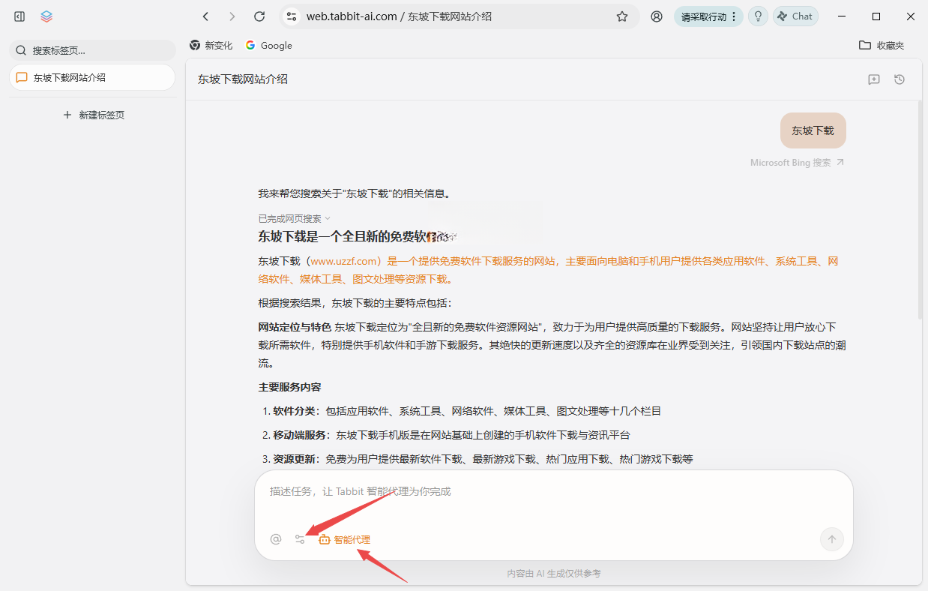
Task: Open the 收藏夹 folder
Action: click(882, 45)
